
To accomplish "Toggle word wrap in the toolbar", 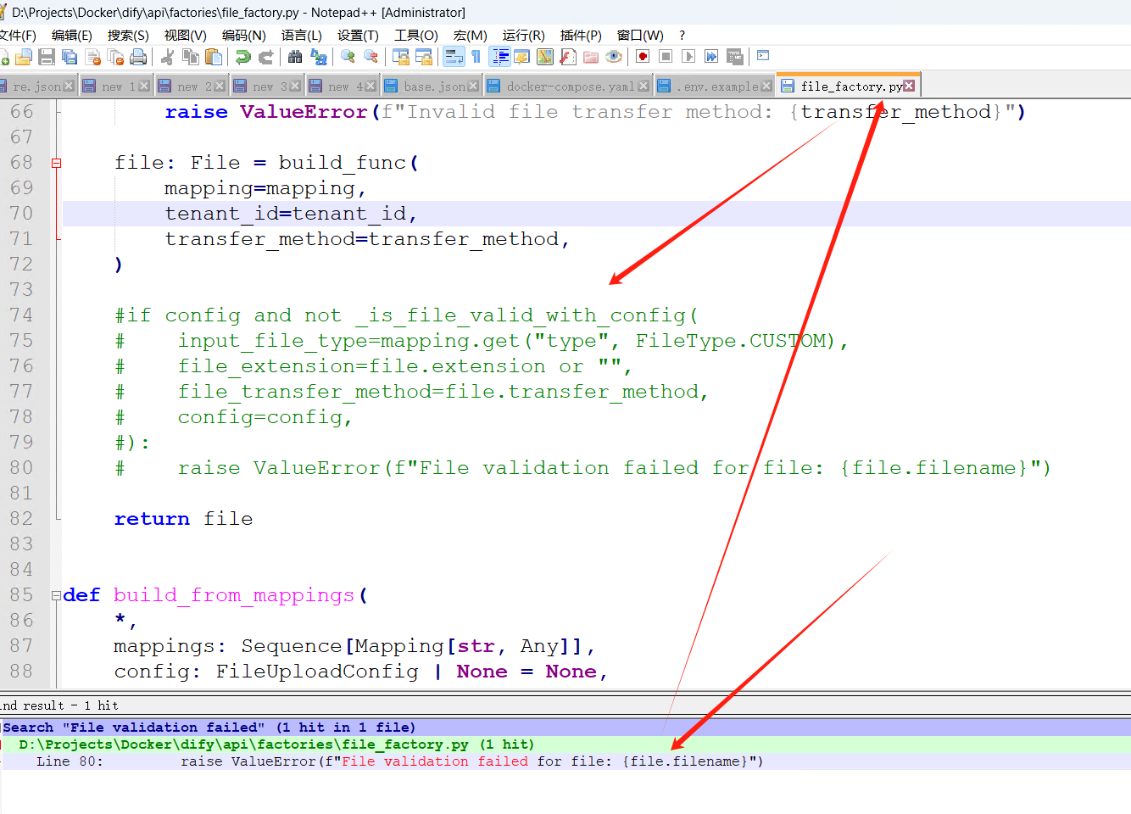I will (454, 57).
